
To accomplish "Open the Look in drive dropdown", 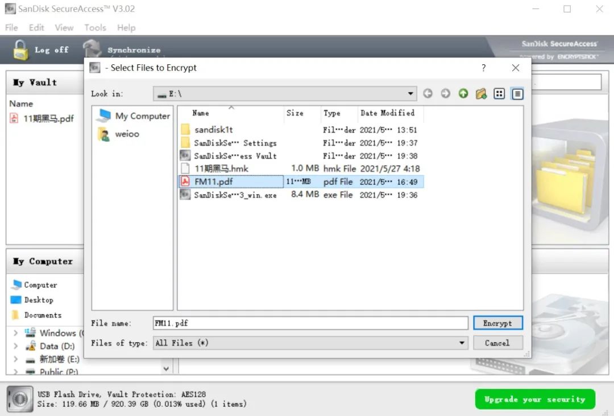I will (x=410, y=94).
